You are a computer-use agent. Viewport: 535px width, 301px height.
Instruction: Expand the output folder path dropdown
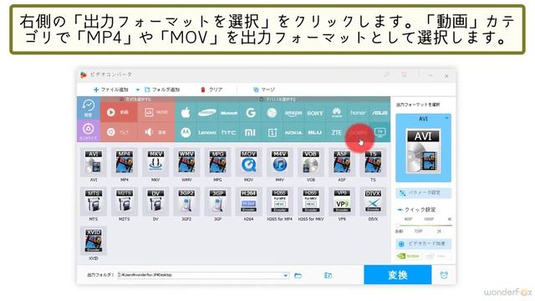285,275
